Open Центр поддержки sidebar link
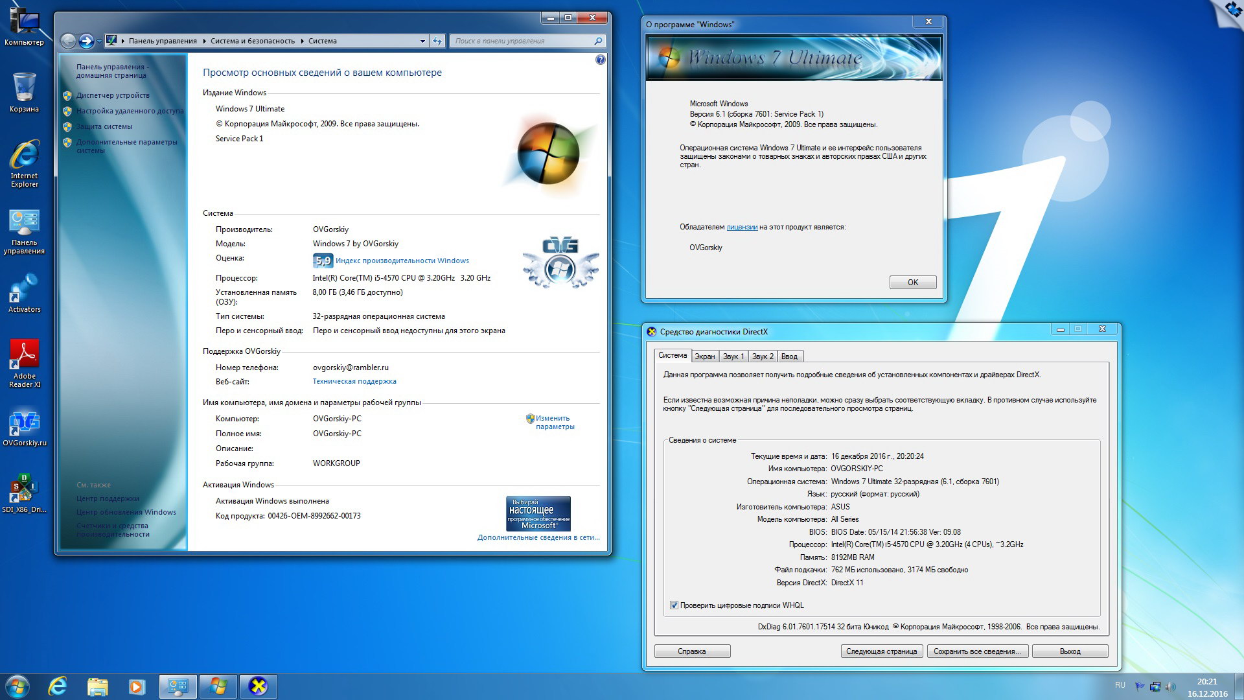Screen dimensions: 1244x700 click(x=108, y=498)
